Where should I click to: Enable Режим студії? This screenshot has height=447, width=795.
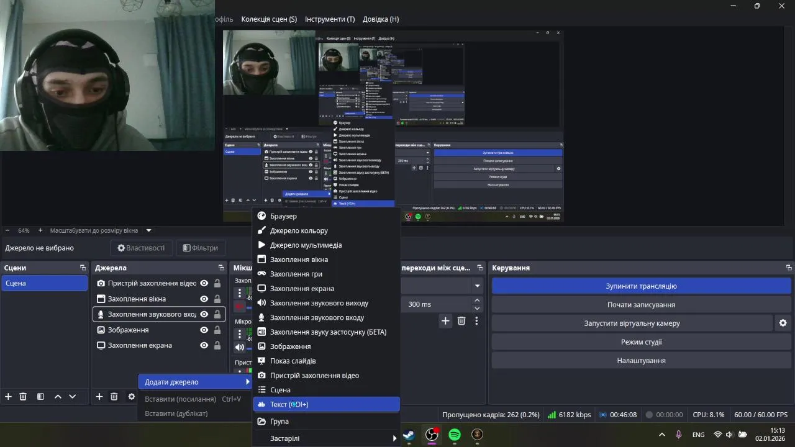(641, 342)
